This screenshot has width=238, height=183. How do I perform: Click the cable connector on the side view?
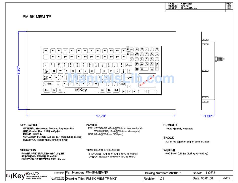tap(219, 59)
